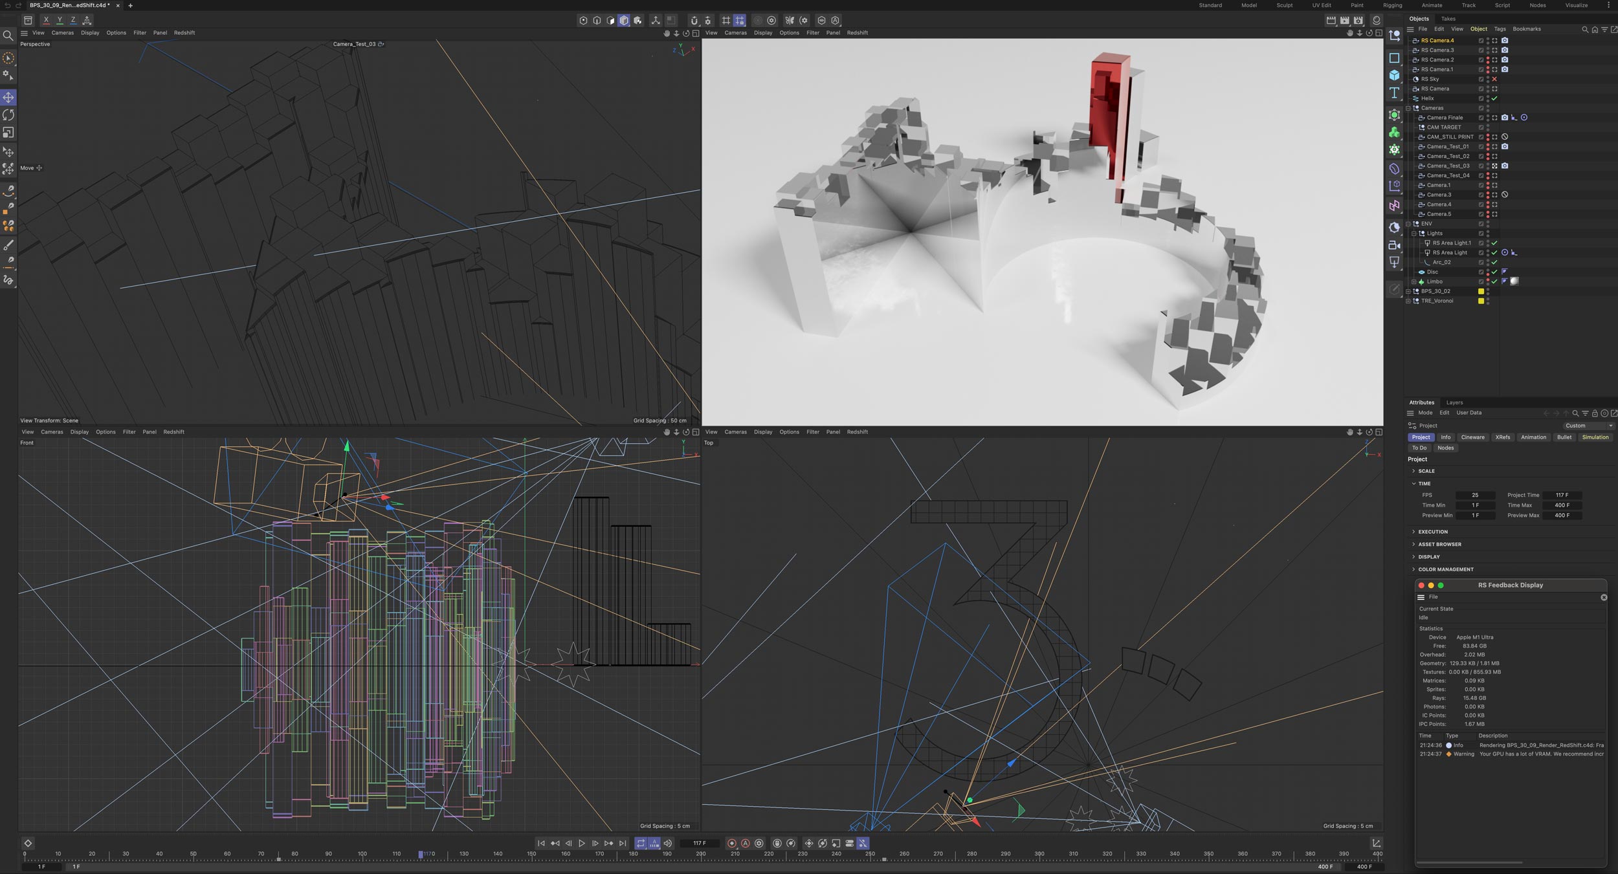Click the Record Active Objects keyframe button
1618x874 pixels.
tap(732, 844)
